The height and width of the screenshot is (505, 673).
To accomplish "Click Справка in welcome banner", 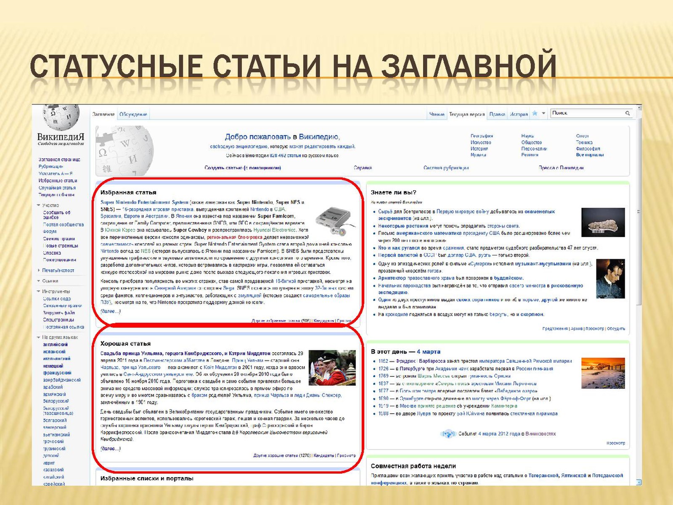I will pos(363,167).
